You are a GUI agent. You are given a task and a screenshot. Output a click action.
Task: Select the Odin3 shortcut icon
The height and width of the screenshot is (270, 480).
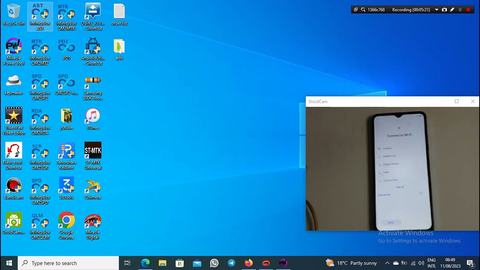click(93, 17)
